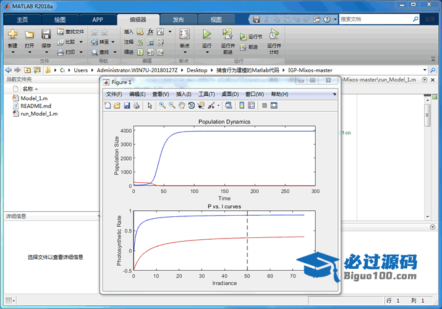This screenshot has width=442, height=309.
Task: Click the Compare (比较) icon
Action: 61,42
